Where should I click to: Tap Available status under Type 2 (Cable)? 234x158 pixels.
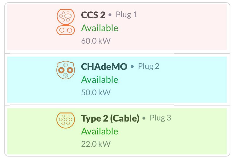(x=99, y=131)
